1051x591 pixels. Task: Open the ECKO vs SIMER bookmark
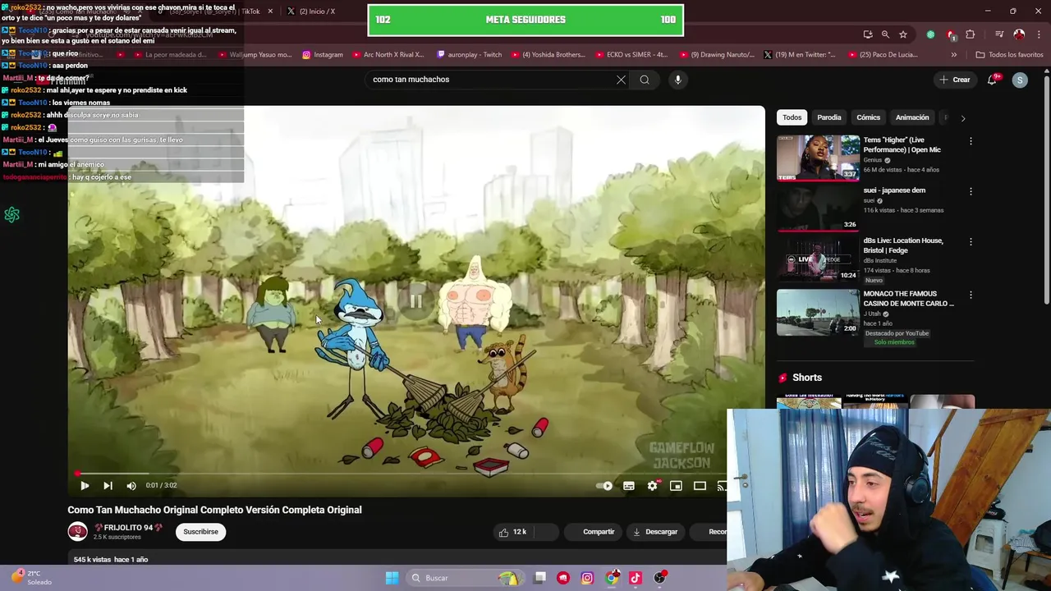click(631, 55)
